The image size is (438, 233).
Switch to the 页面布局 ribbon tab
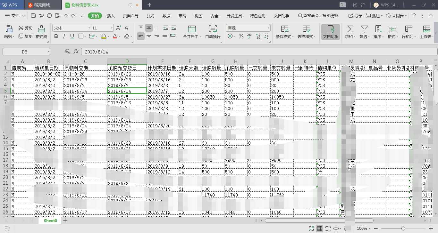(131, 16)
